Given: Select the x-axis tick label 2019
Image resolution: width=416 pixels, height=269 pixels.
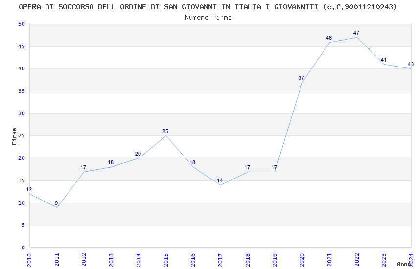Looking at the screenshot, I should (275, 260).
